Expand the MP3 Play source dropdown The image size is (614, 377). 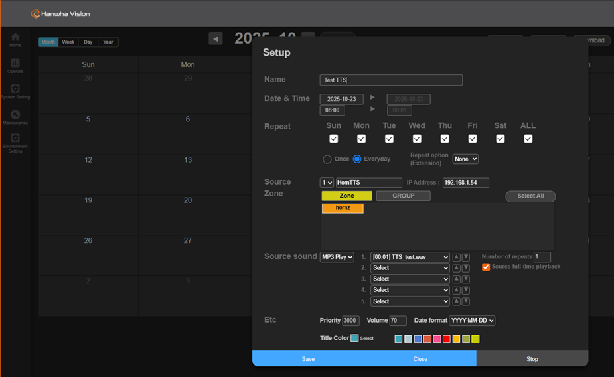[x=337, y=257]
